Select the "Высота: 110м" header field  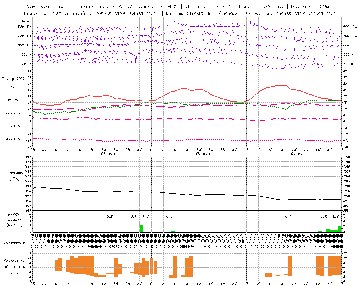coord(310,7)
